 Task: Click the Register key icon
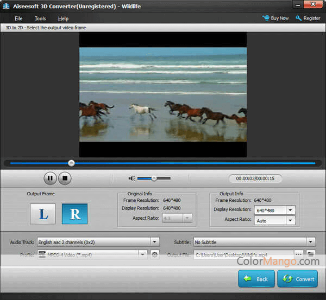(298, 18)
